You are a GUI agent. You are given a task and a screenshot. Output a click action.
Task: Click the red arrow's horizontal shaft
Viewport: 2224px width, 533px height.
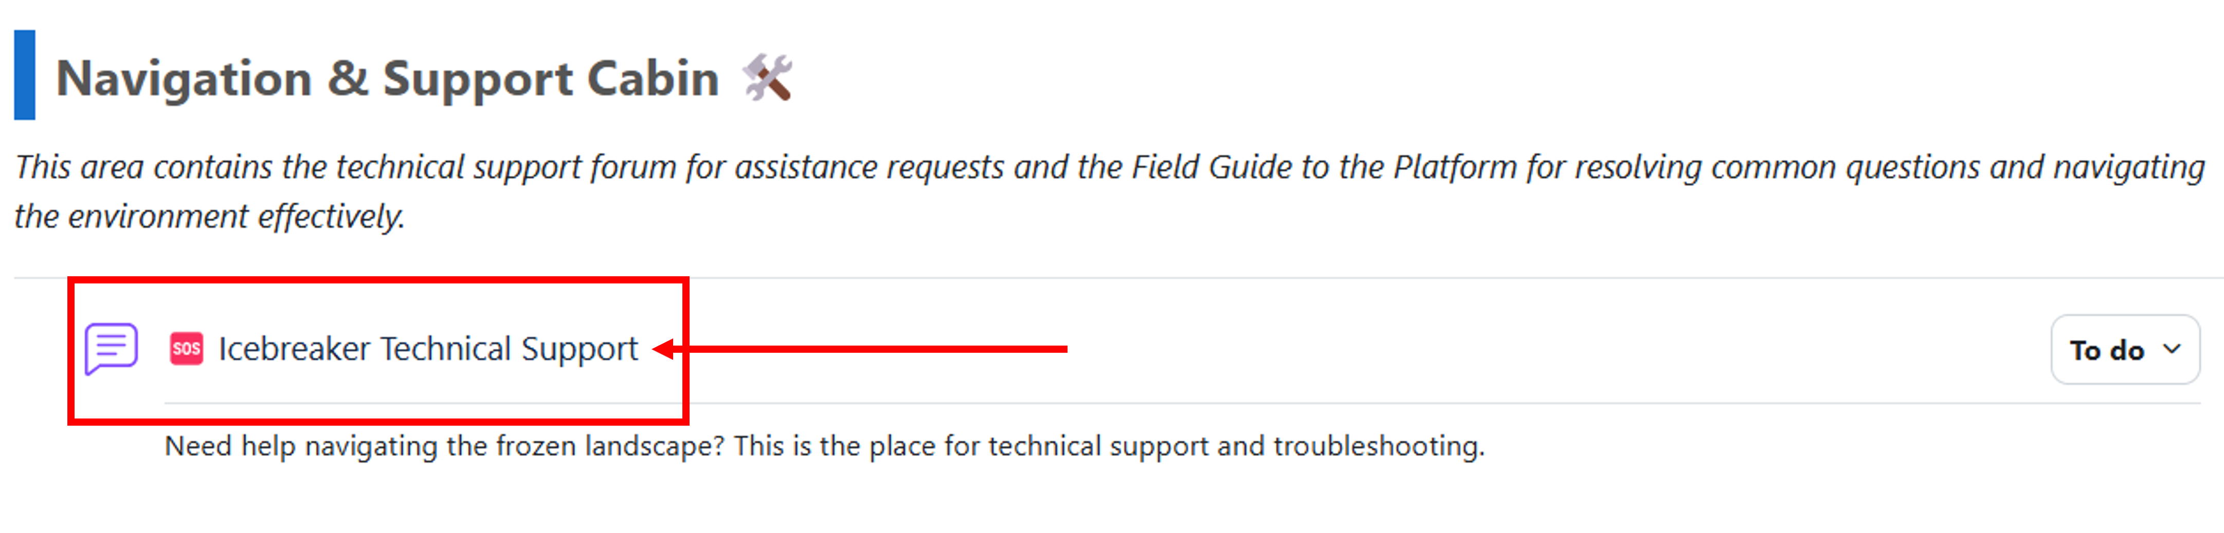(x=872, y=349)
